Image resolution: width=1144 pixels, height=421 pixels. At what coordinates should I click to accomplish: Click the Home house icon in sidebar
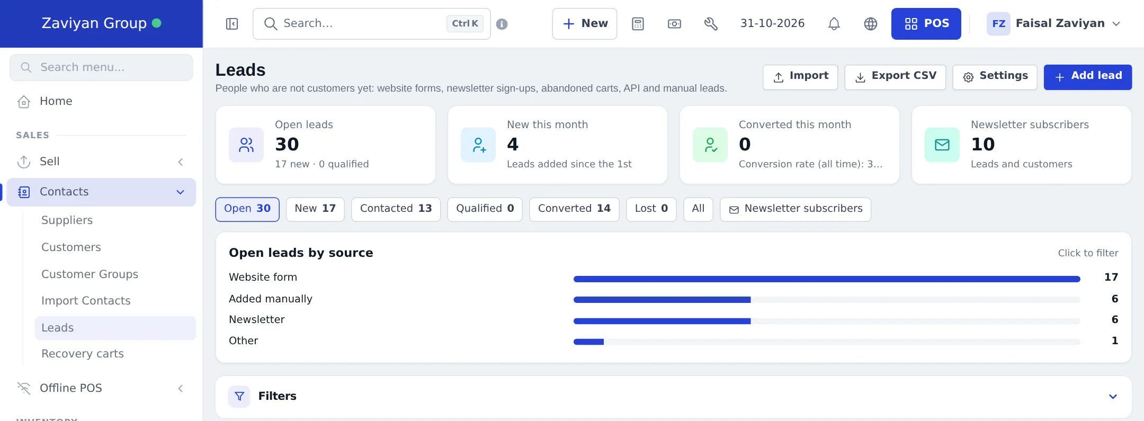tap(24, 102)
